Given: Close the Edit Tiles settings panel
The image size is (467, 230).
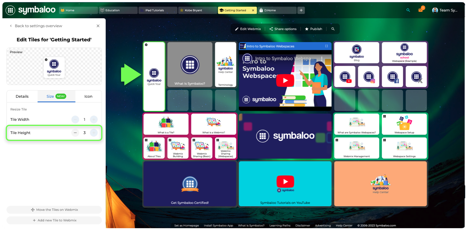Looking at the screenshot, I should pyautogui.click(x=98, y=26).
